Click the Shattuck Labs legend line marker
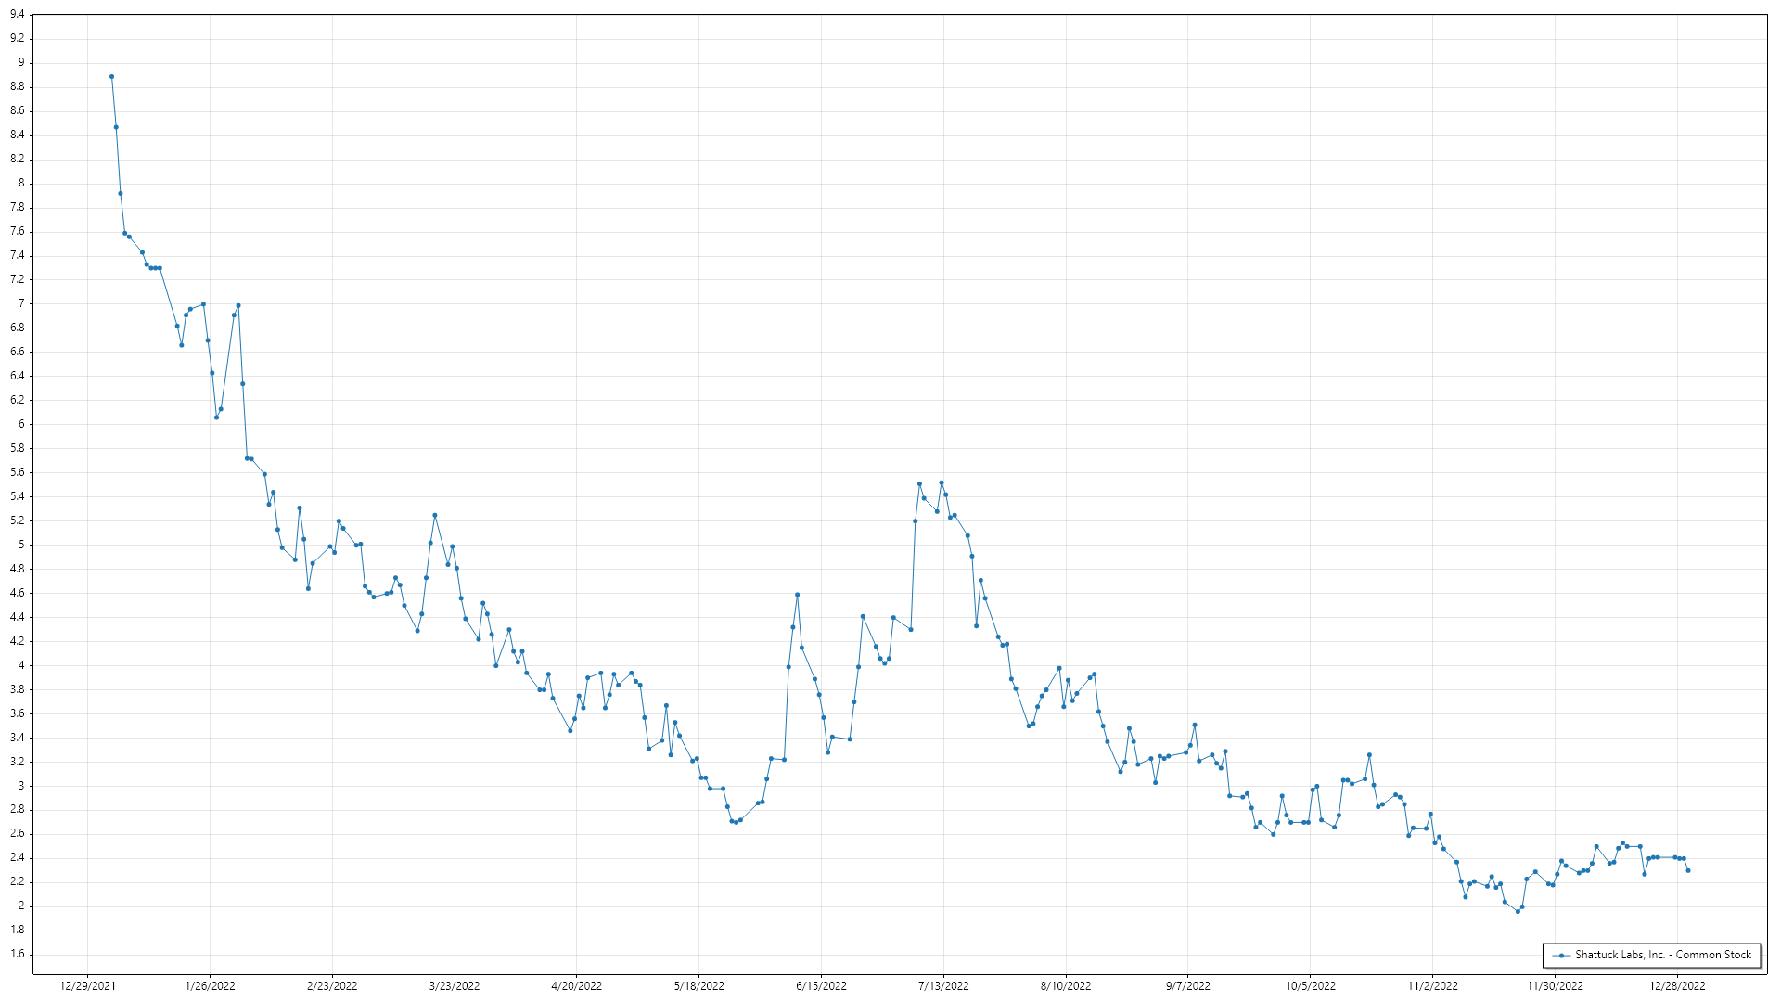 (1562, 955)
